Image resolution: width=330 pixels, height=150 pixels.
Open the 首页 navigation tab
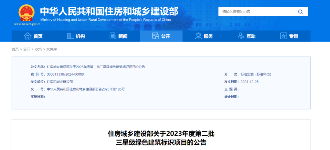[33, 36]
